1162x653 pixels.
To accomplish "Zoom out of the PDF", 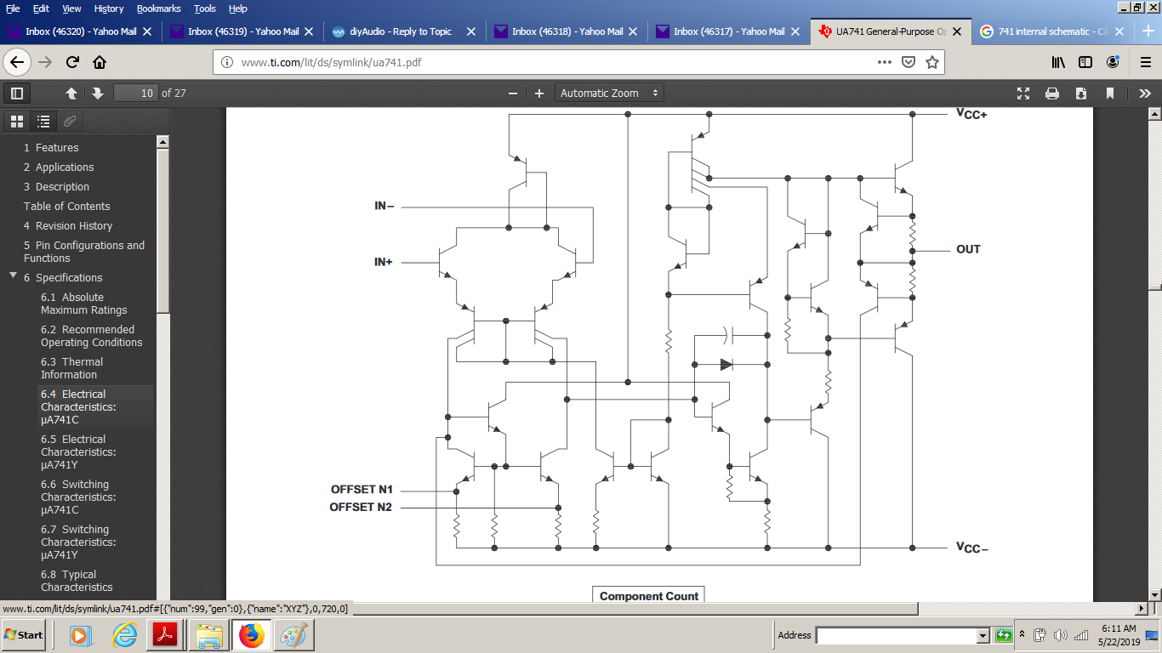I will tap(512, 94).
